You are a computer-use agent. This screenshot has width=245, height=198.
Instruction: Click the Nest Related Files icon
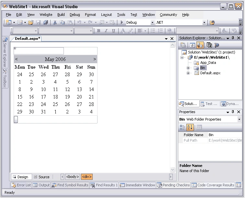(x=200, y=45)
